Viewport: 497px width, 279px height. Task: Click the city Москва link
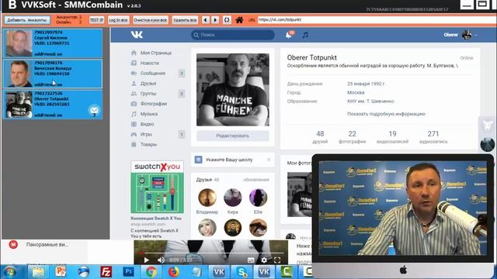click(356, 92)
